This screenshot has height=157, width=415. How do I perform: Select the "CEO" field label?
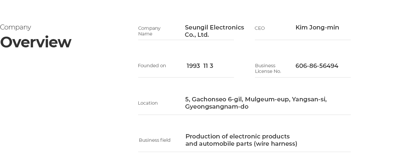coord(260,28)
